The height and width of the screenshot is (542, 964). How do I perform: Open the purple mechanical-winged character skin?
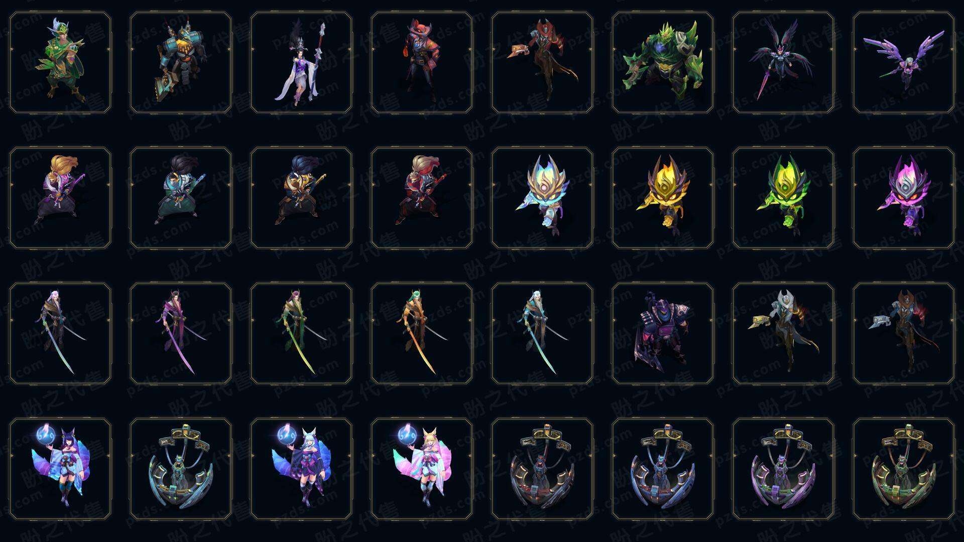[904, 63]
